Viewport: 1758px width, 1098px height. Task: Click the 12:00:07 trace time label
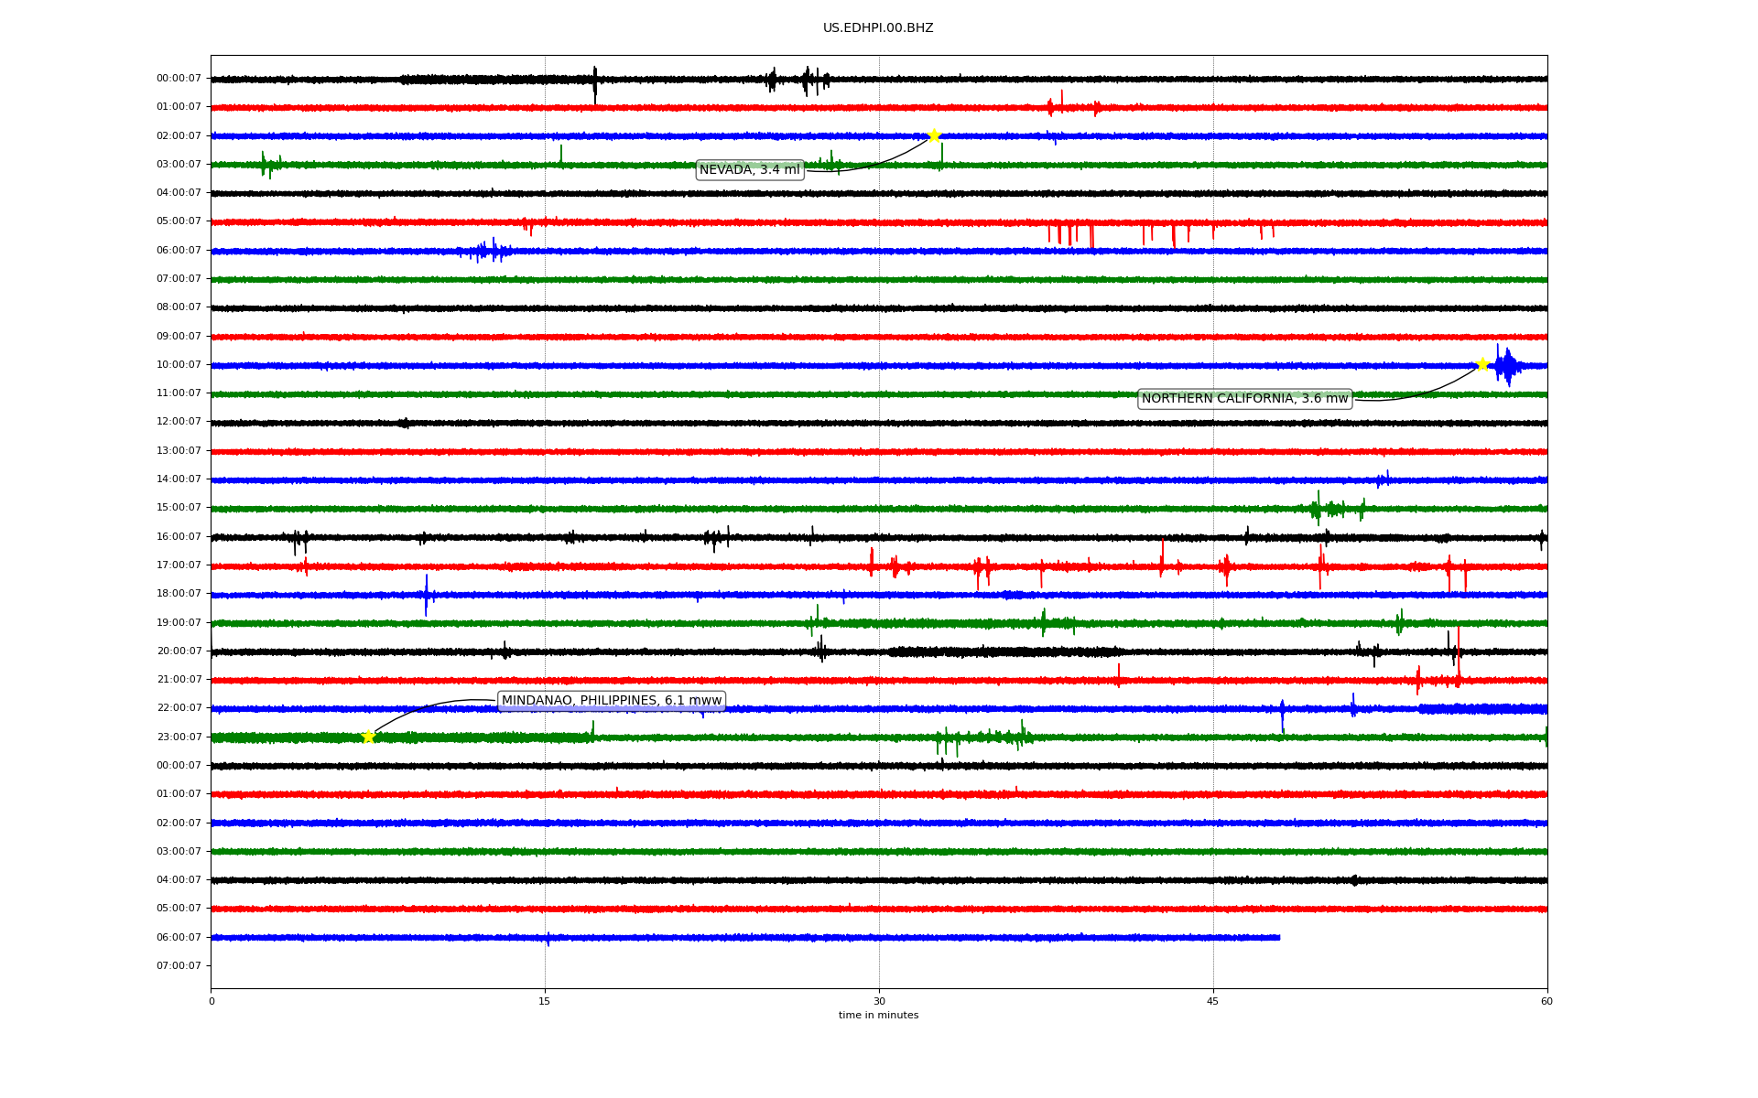179,422
